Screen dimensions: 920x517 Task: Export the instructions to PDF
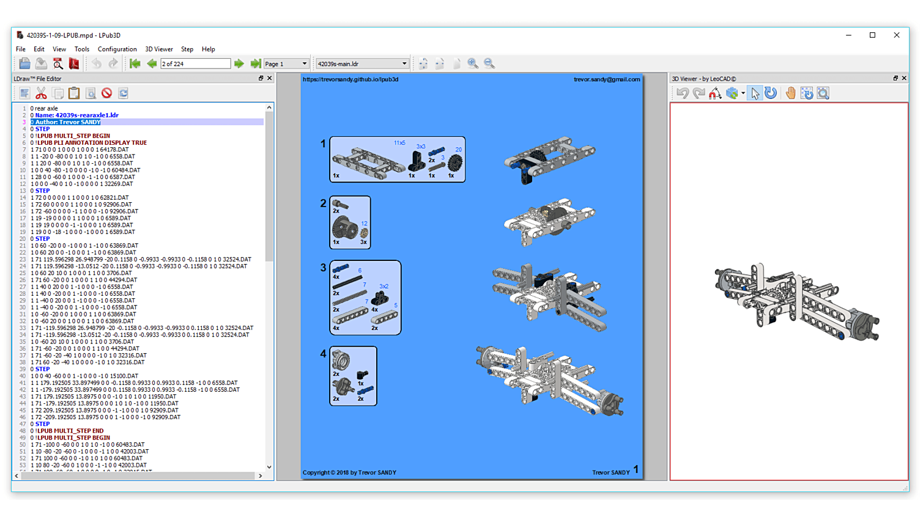click(74, 63)
